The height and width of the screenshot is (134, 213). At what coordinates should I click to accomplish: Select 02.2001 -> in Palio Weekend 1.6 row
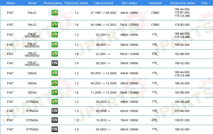(103, 54)
